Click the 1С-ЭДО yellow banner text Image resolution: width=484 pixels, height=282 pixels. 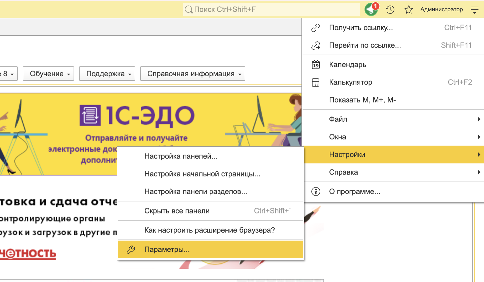(x=150, y=116)
